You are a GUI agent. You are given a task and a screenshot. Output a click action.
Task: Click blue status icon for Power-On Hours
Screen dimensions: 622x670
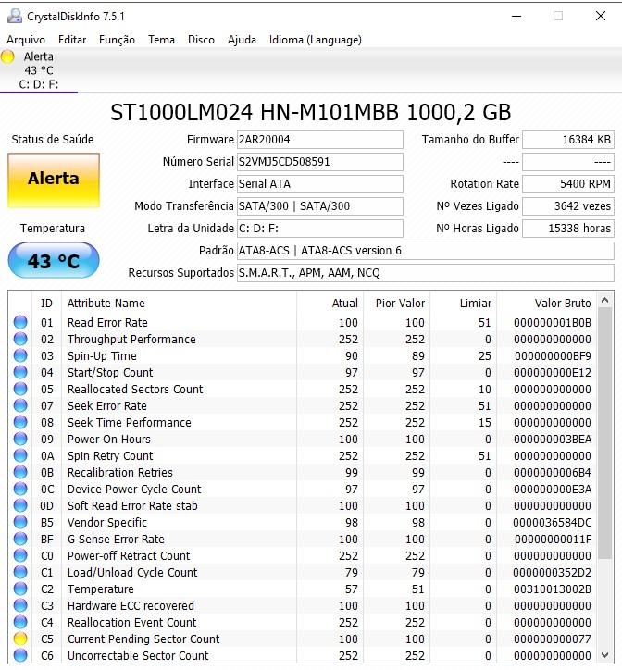pos(20,440)
